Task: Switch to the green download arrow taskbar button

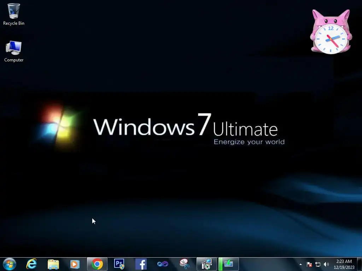Action: pos(229,264)
